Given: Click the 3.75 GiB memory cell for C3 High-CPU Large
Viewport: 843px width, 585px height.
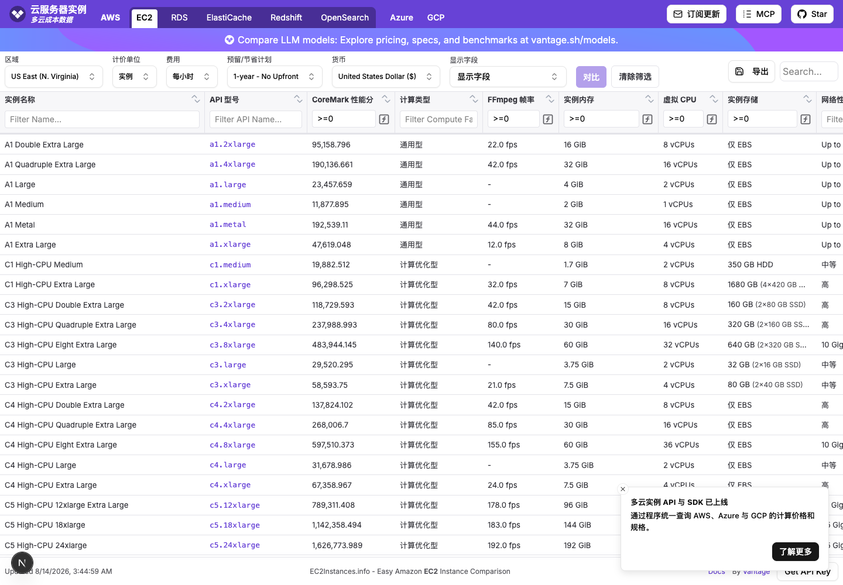Looking at the screenshot, I should pos(578,365).
